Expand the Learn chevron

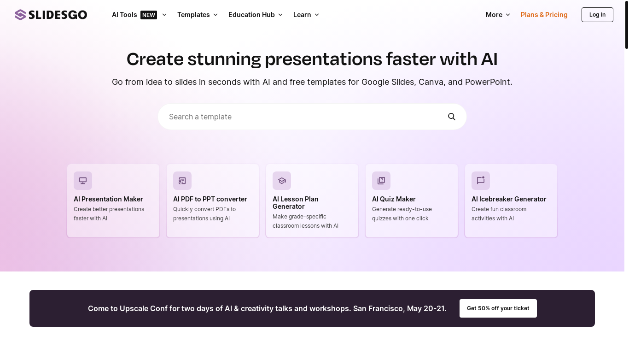[317, 15]
